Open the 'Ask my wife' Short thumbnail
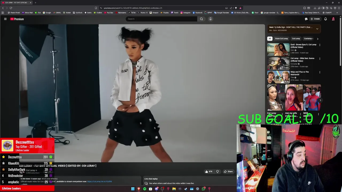 294,97
